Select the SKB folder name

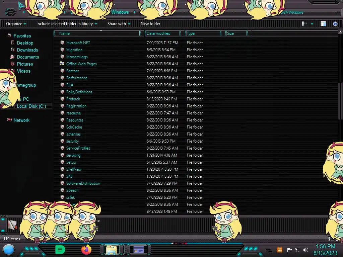pyautogui.click(x=69, y=176)
